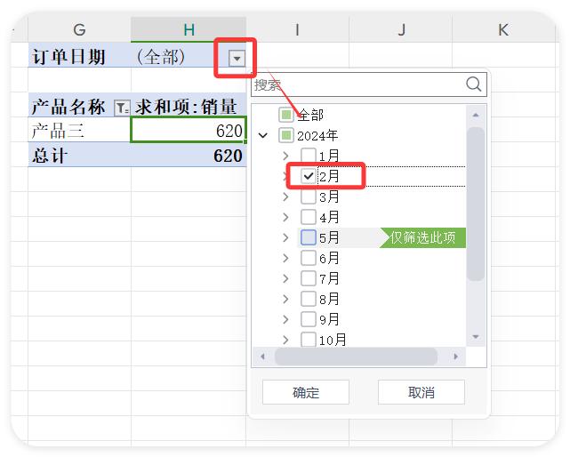The height and width of the screenshot is (457, 570).
Task: Select column K header
Action: (x=503, y=29)
